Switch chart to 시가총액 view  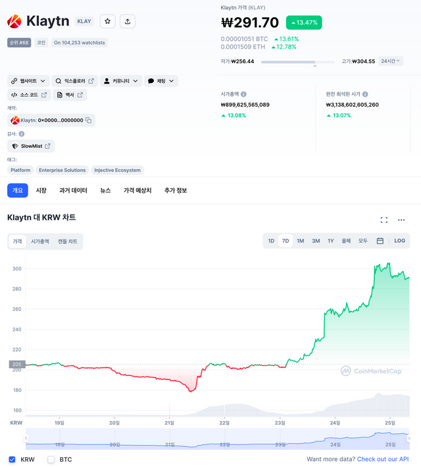pyautogui.click(x=40, y=241)
